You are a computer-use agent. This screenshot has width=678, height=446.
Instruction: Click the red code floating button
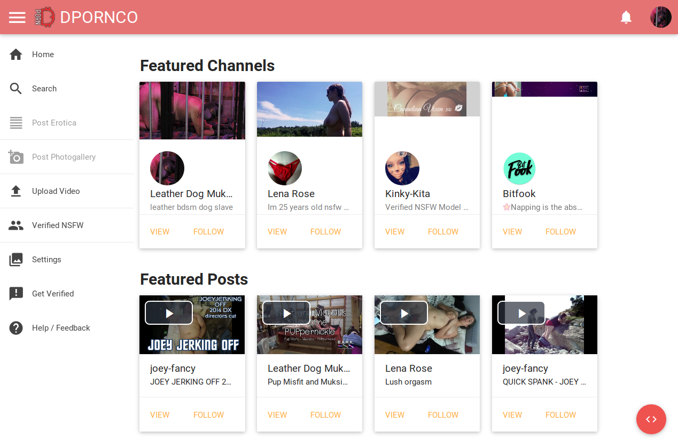(651, 419)
